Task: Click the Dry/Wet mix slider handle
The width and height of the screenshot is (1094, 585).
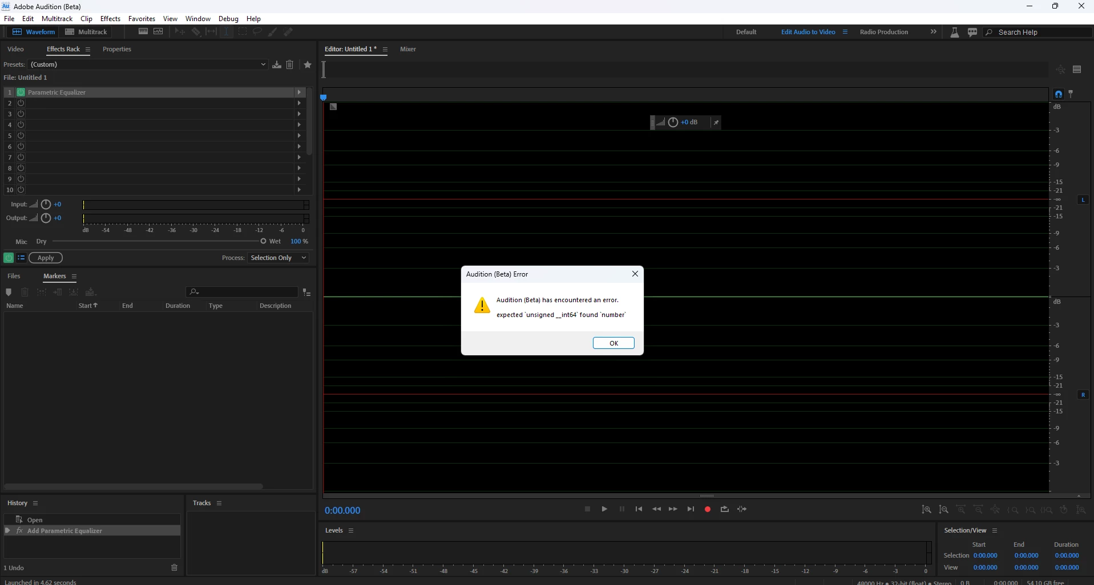Action: click(263, 241)
